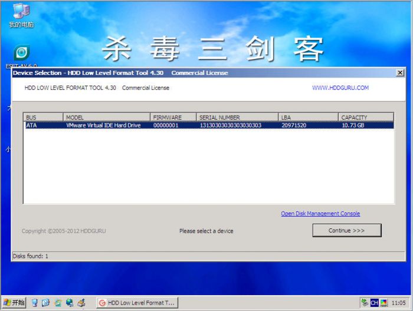Open the CH language indicator in tray

point(374,303)
